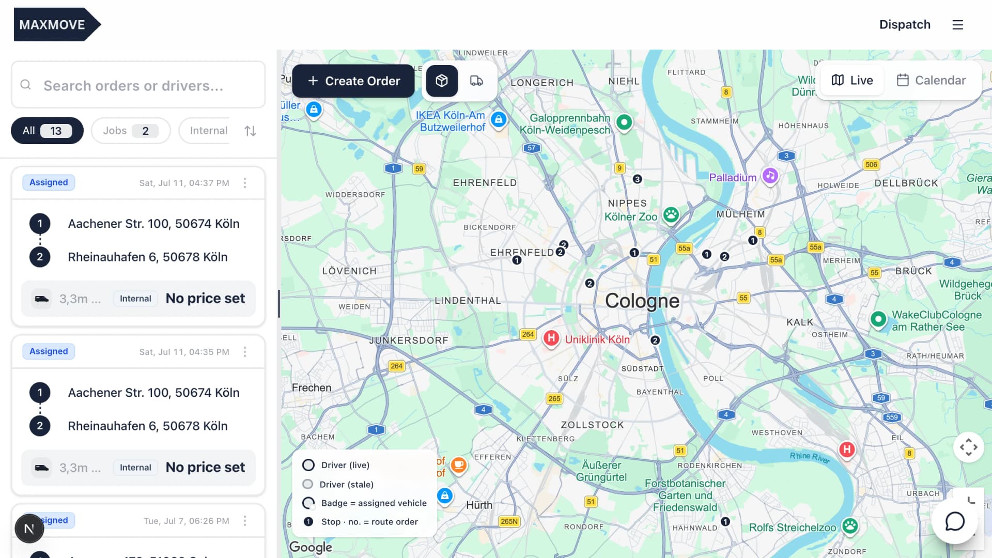Viewport: 992px width, 558px height.
Task: Click the Google logo on map
Action: coord(311,547)
